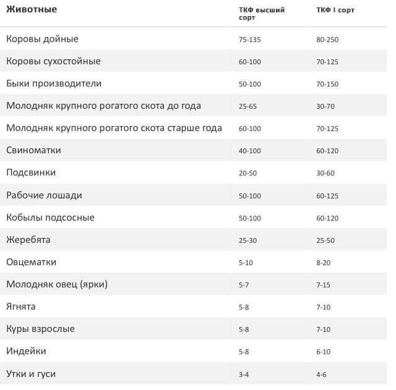Click the "ТКФ I сорт" column header
The height and width of the screenshot is (390, 396).
(x=335, y=10)
